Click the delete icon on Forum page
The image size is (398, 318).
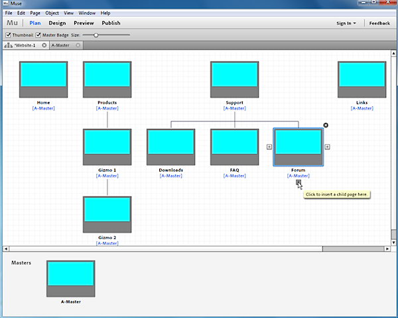pos(326,125)
